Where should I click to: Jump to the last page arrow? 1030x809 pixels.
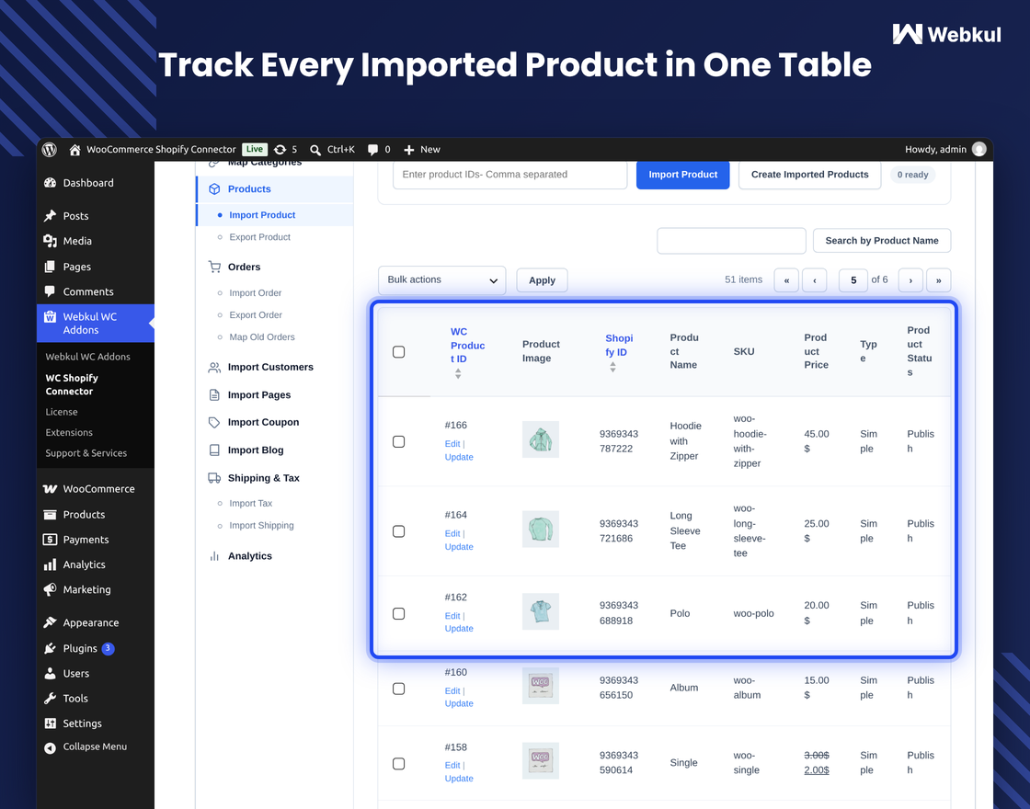click(x=939, y=280)
